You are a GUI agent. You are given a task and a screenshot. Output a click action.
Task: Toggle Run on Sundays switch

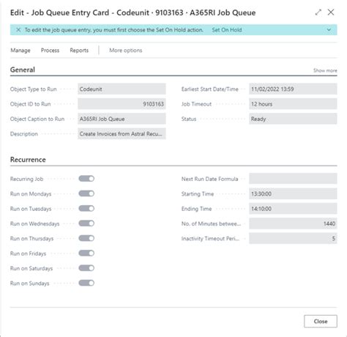click(86, 283)
